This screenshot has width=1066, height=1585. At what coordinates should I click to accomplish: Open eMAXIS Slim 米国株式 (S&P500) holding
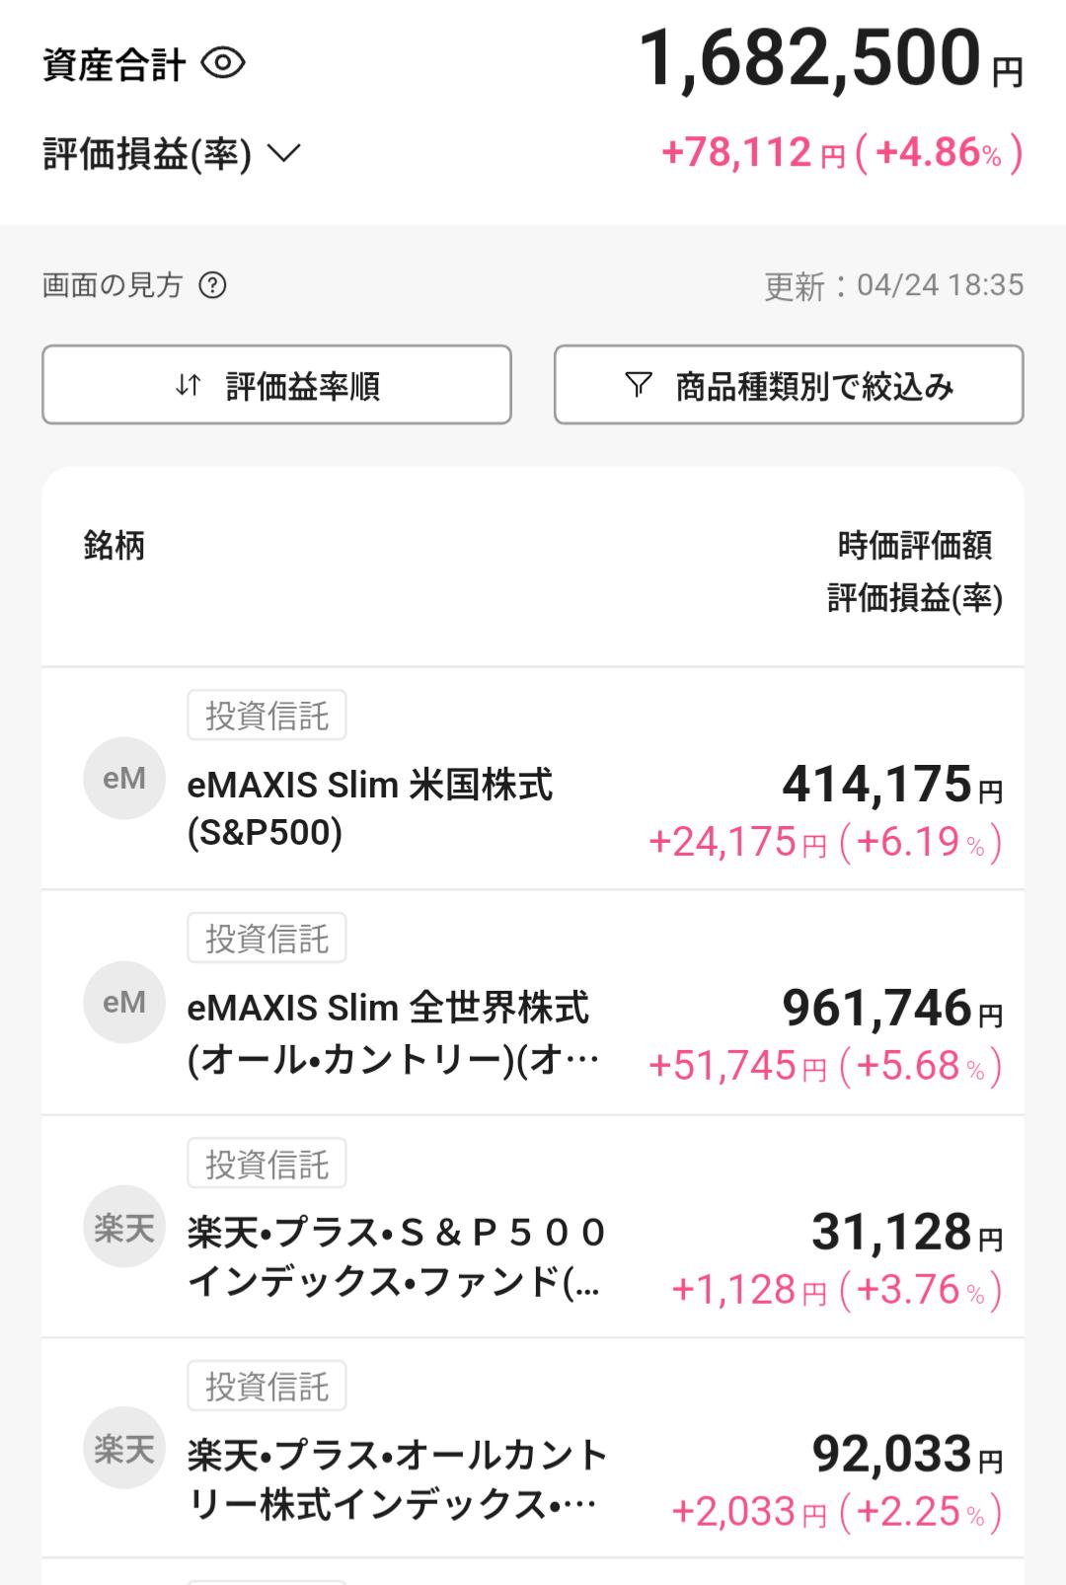pyautogui.click(x=369, y=808)
